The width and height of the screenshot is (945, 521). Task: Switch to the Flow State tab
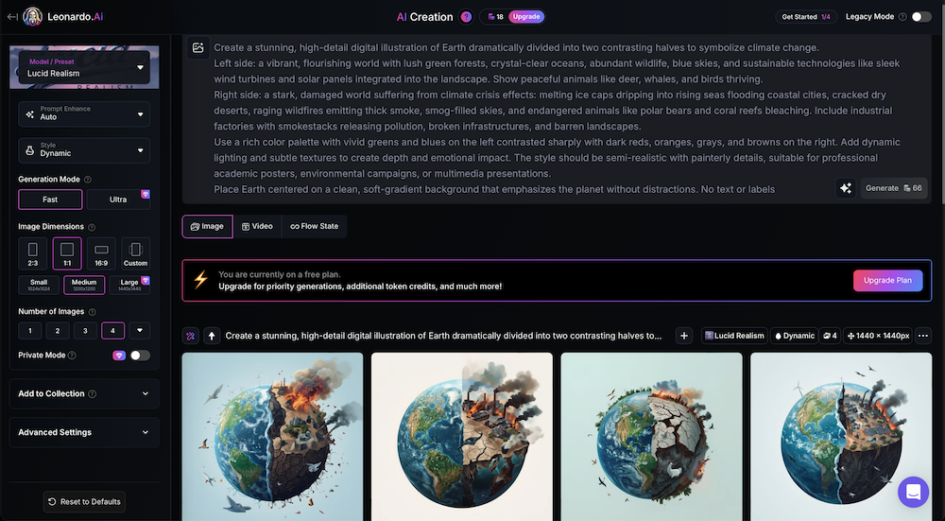(314, 227)
